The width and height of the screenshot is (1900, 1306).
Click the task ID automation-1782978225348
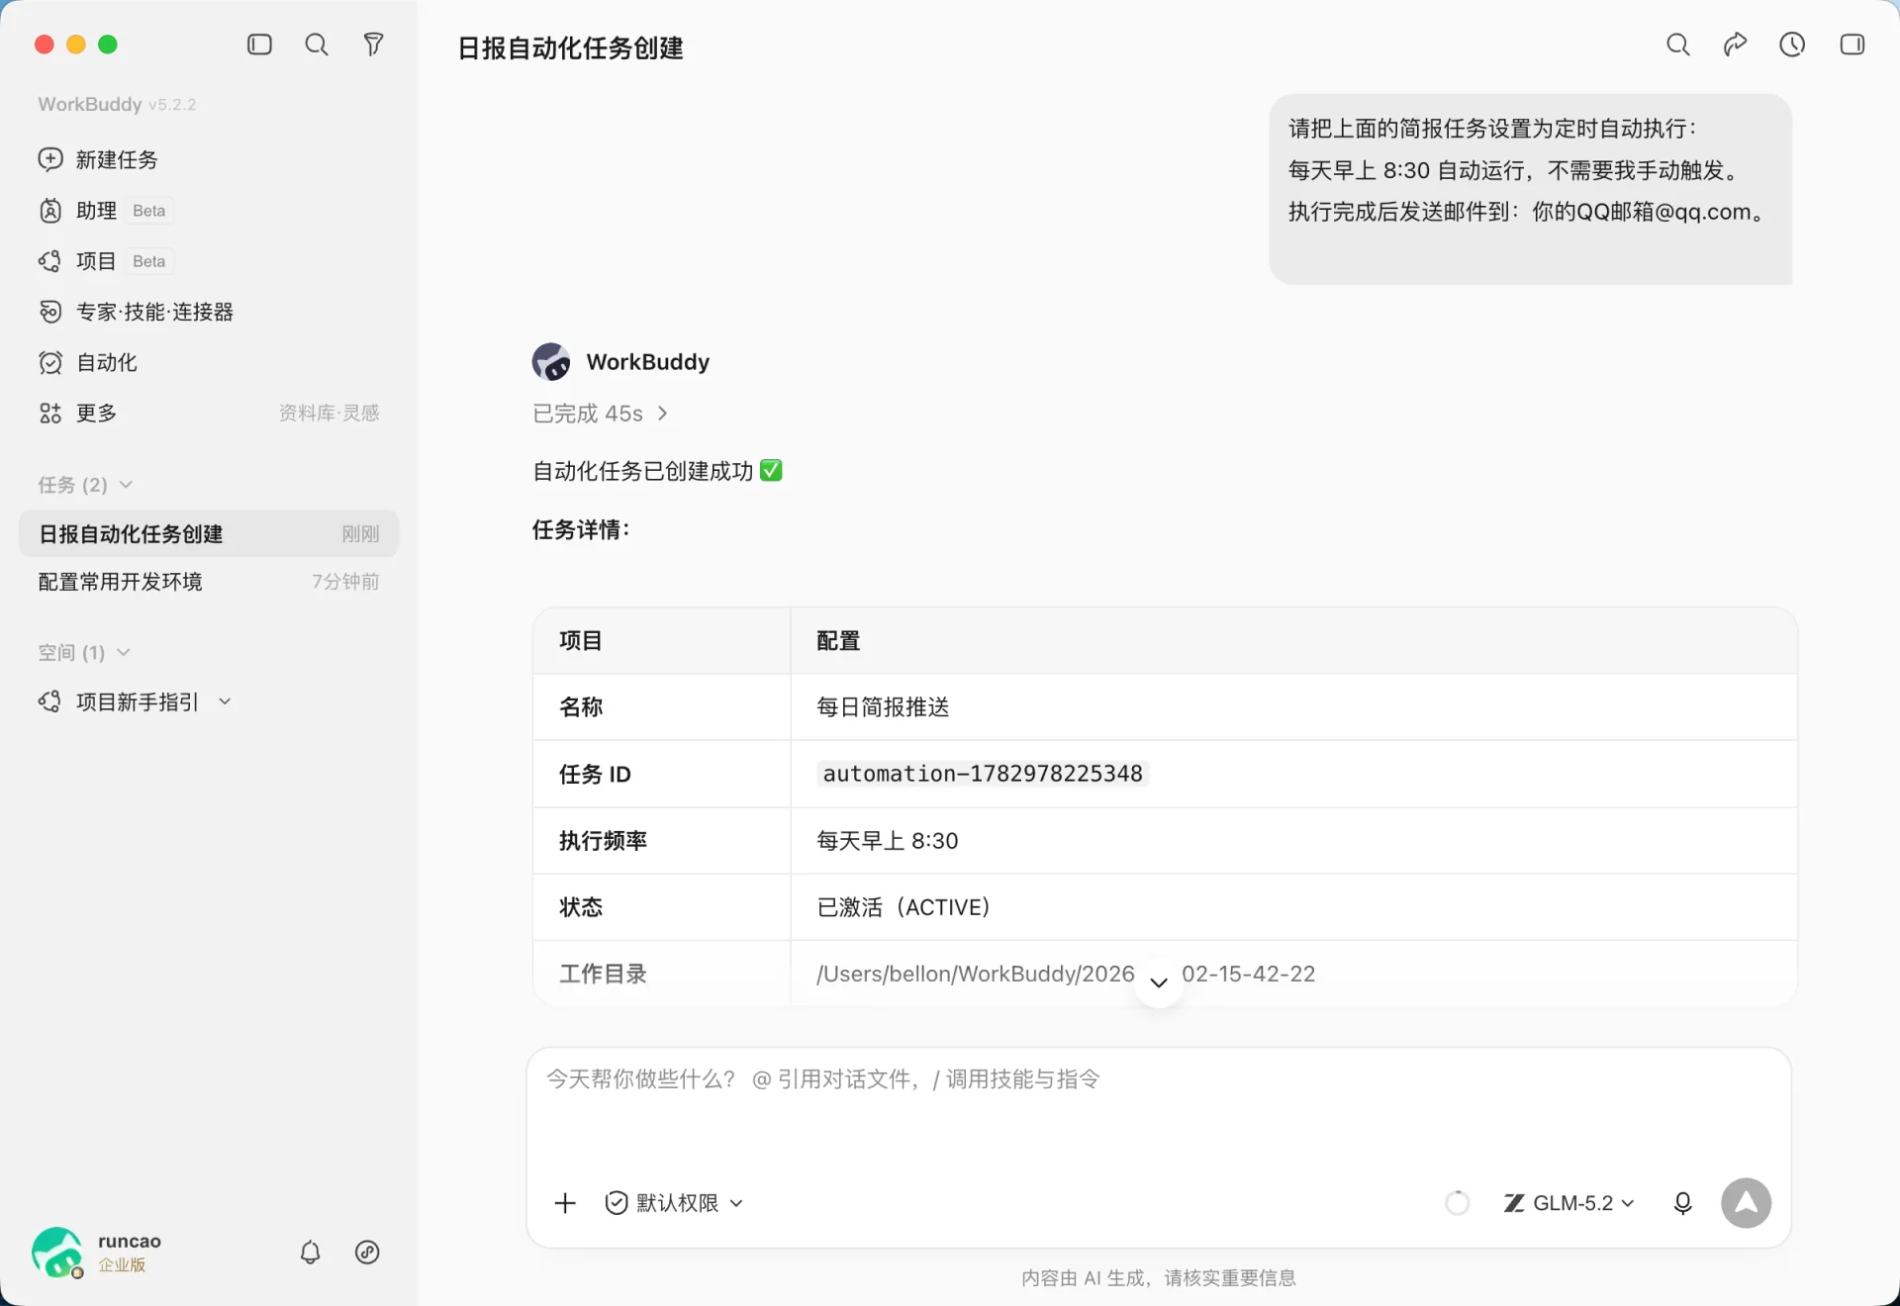click(x=983, y=774)
